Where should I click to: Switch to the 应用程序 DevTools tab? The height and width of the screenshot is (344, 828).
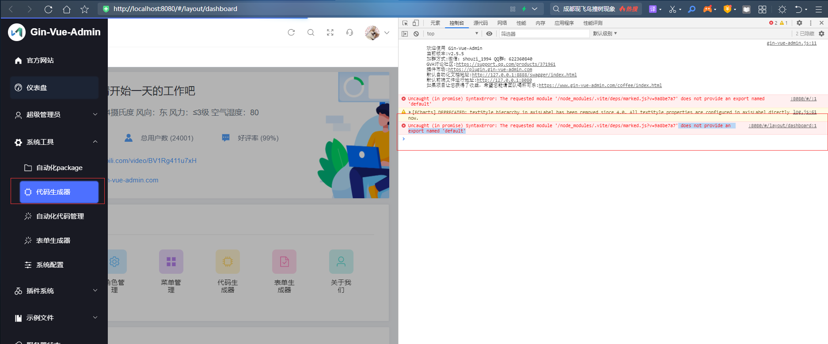click(x=564, y=23)
